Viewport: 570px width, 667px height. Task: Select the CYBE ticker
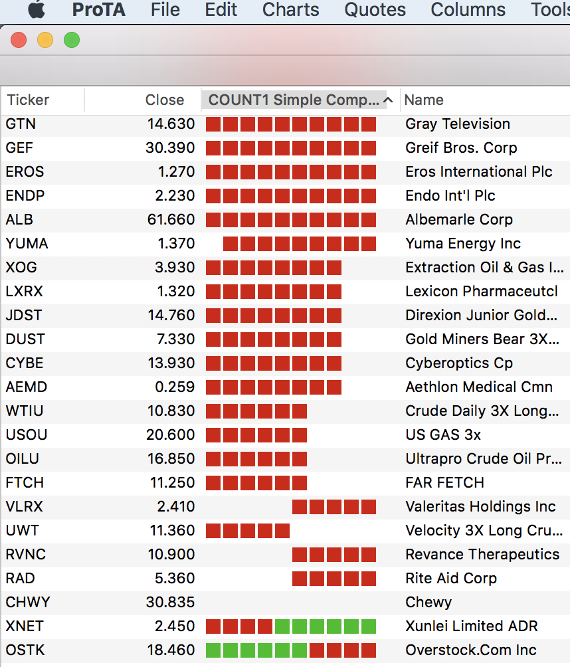(24, 363)
